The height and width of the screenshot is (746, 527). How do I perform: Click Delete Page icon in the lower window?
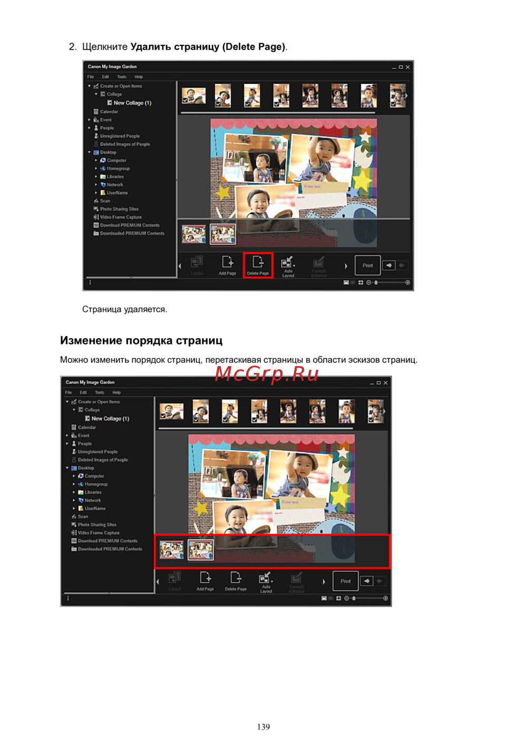(x=236, y=580)
